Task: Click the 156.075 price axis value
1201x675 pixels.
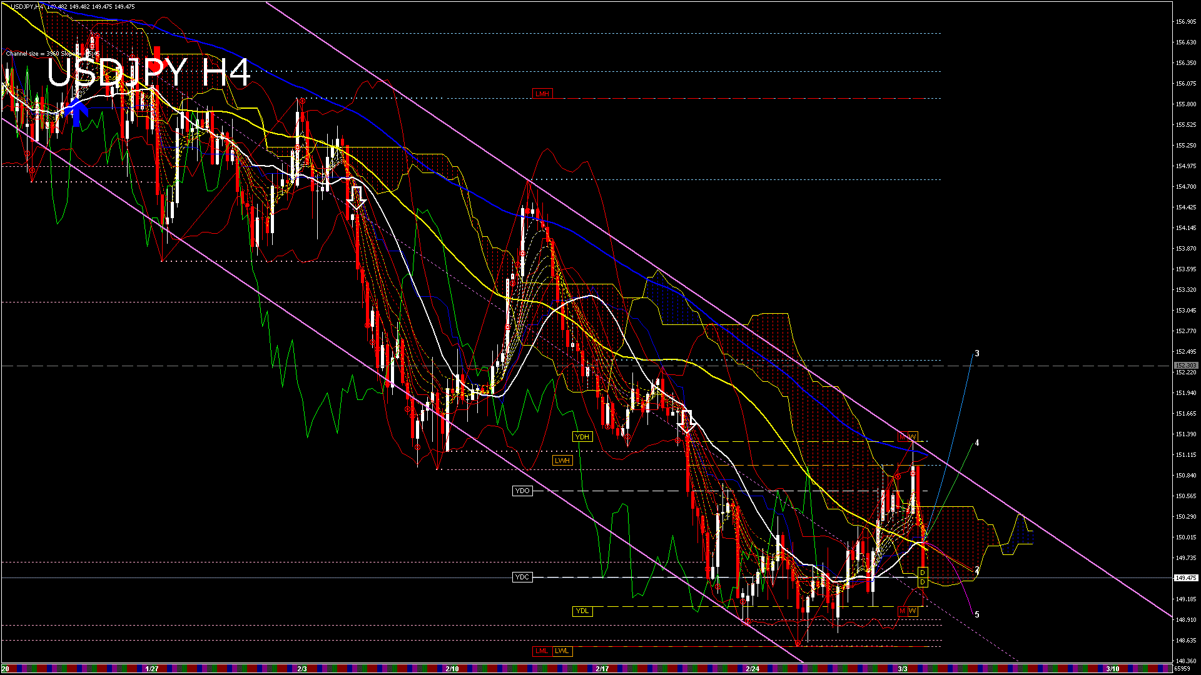Action: pyautogui.click(x=1186, y=84)
